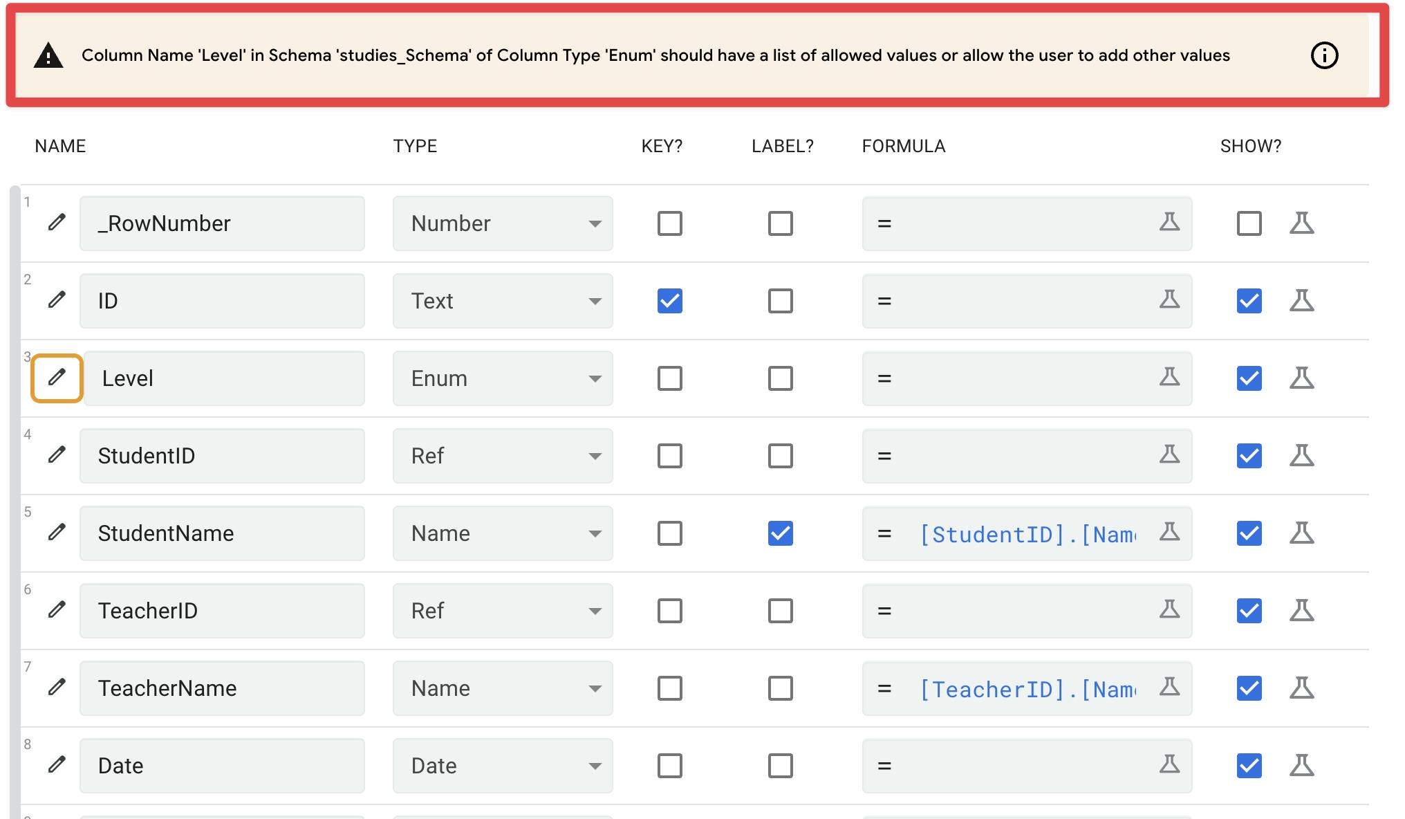
Task: Click formula flask in TeacherID row
Action: (1169, 609)
